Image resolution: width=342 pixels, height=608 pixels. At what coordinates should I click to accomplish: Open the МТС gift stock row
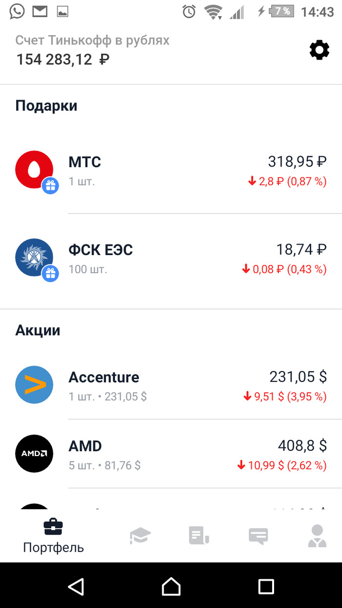click(195, 170)
